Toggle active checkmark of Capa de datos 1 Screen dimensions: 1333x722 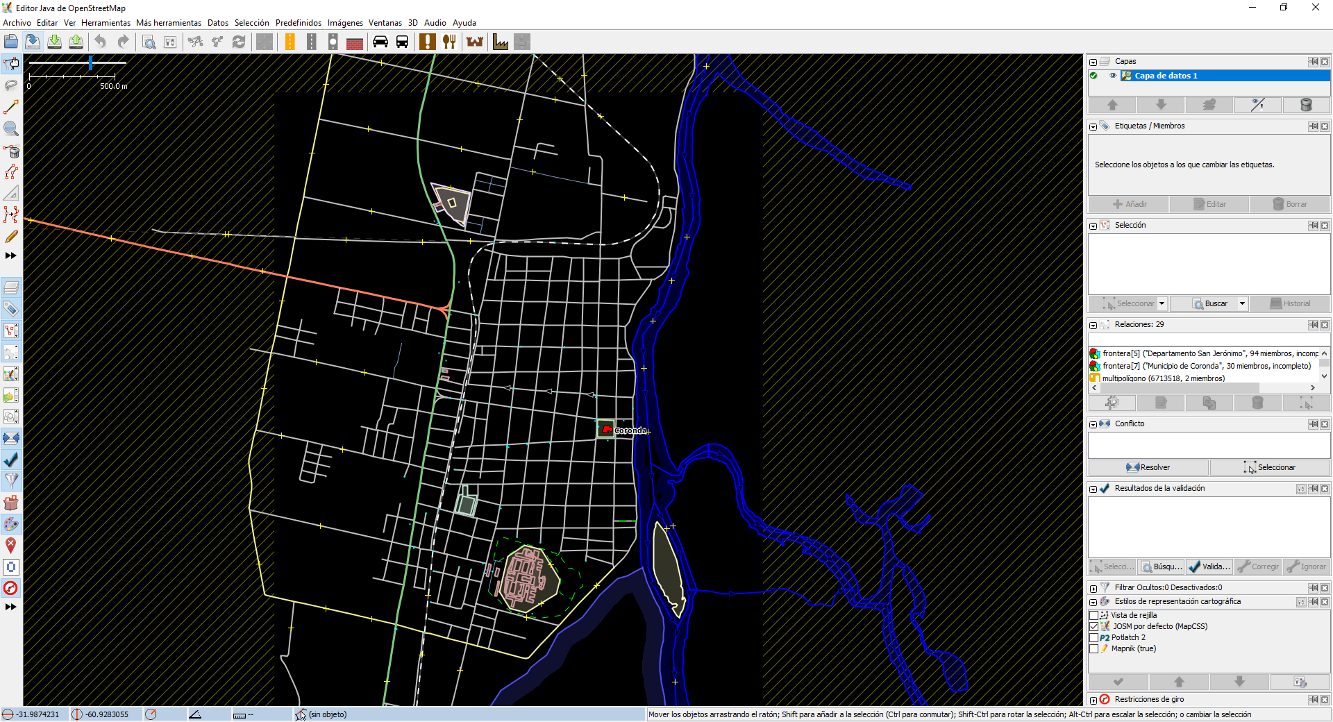point(1093,76)
